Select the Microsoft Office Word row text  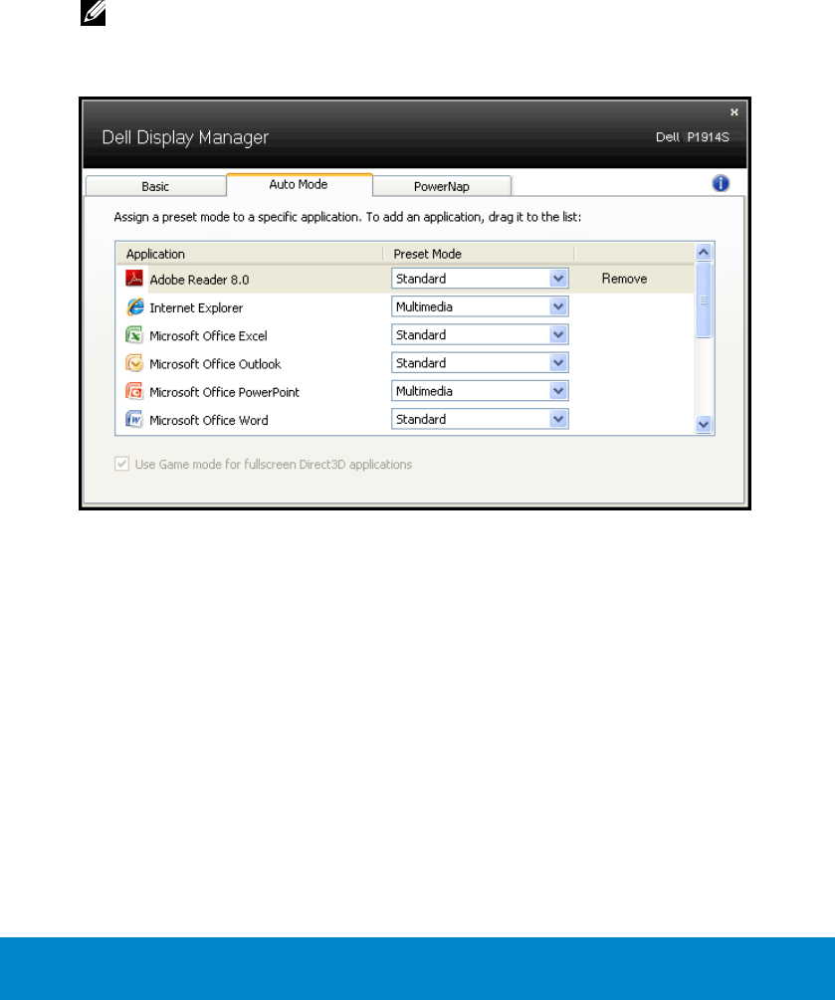click(x=209, y=420)
